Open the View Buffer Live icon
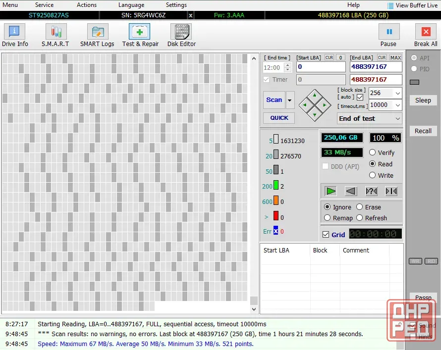The width and height of the screenshot is (441, 350). click(x=390, y=5)
